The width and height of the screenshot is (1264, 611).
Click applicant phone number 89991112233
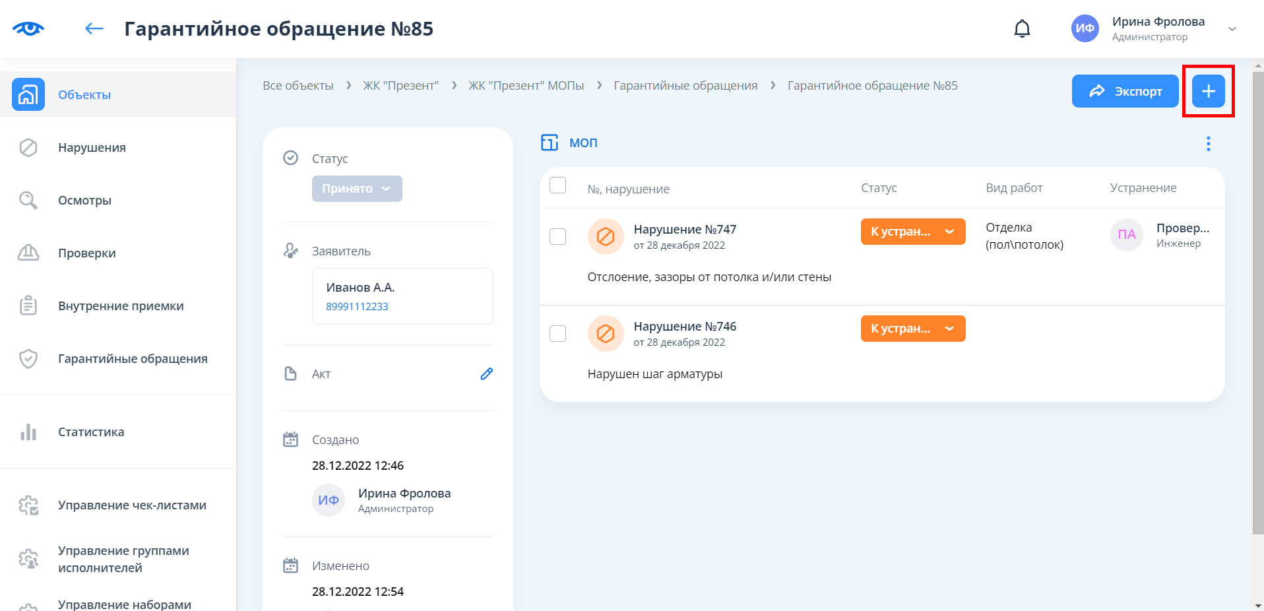coord(357,306)
